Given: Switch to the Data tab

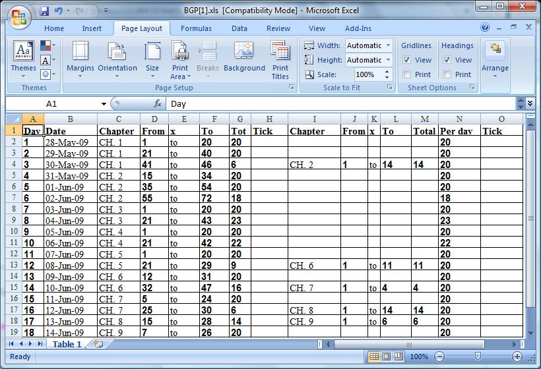Looking at the screenshot, I should point(239,28).
